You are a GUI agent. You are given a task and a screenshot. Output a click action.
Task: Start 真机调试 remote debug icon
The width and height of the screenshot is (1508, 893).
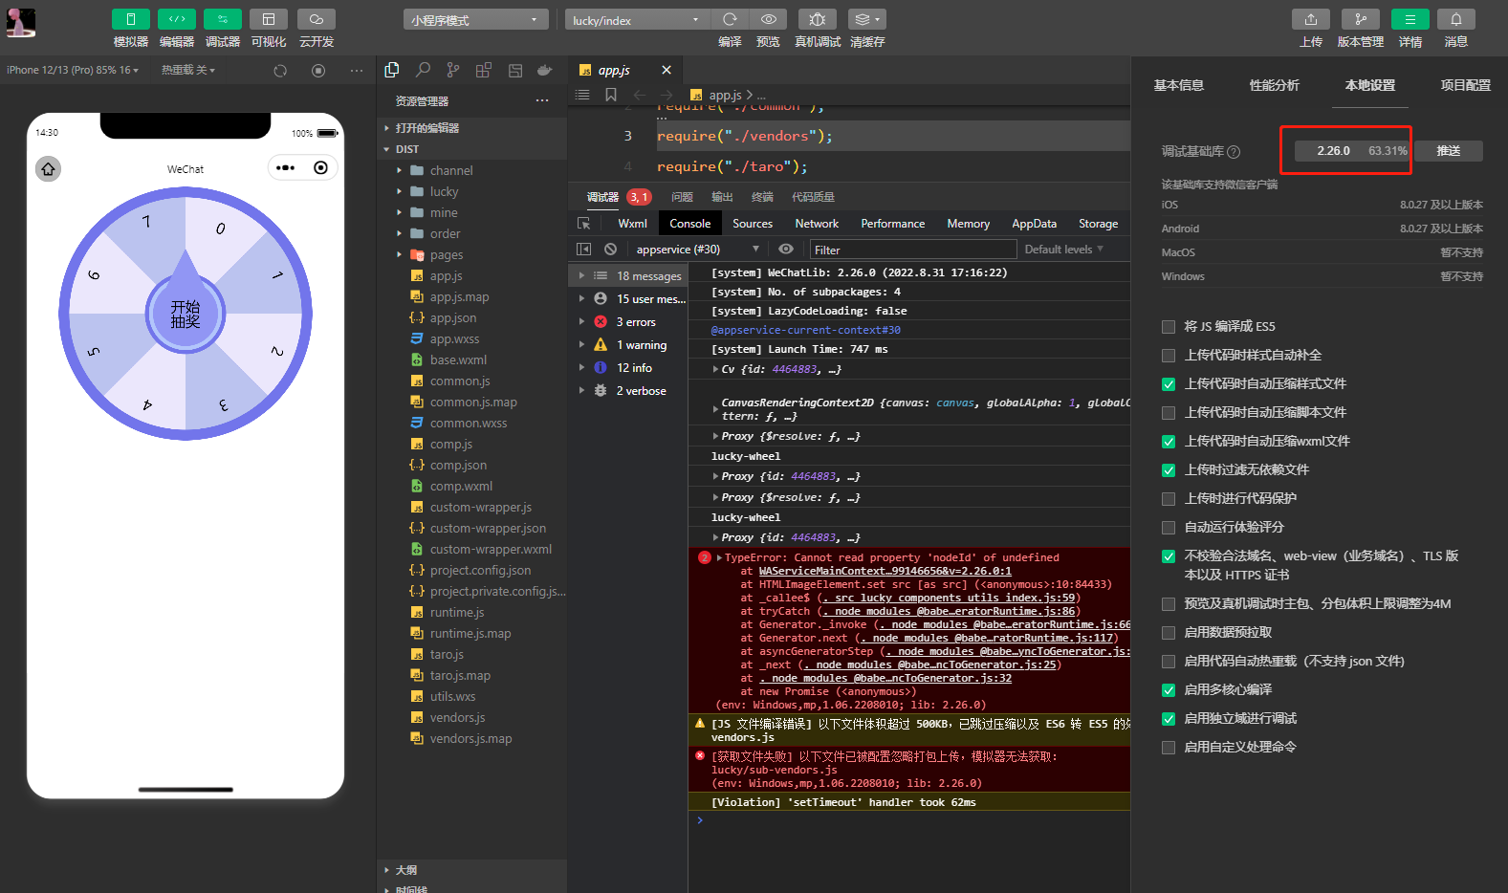click(817, 19)
